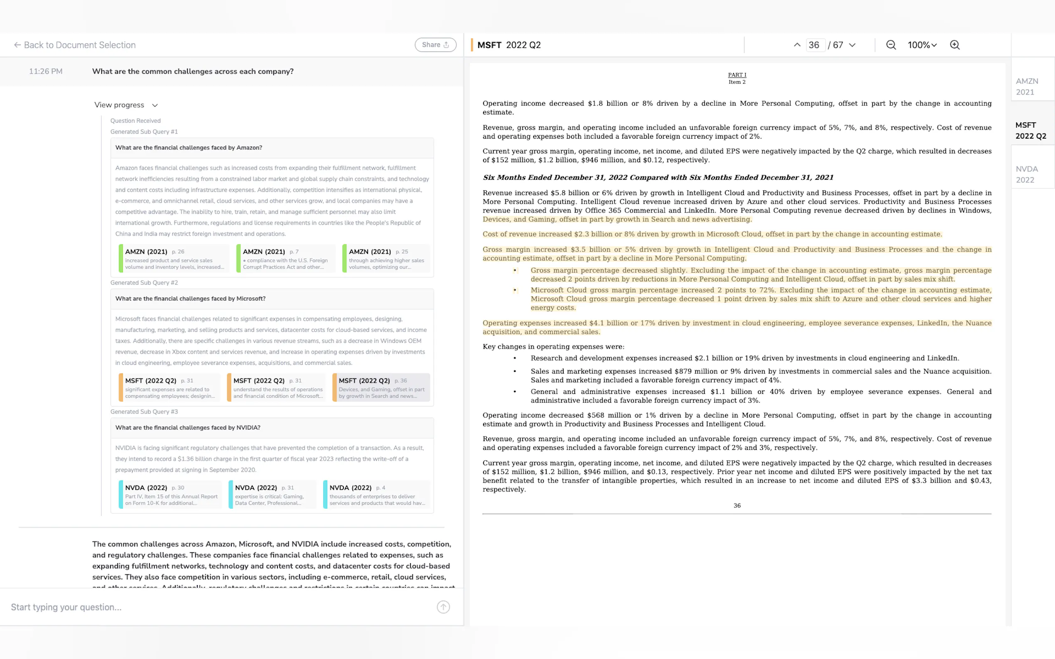The height and width of the screenshot is (659, 1055).
Task: Select the MSFT 2022 Q2 document tab
Action: (1030, 130)
